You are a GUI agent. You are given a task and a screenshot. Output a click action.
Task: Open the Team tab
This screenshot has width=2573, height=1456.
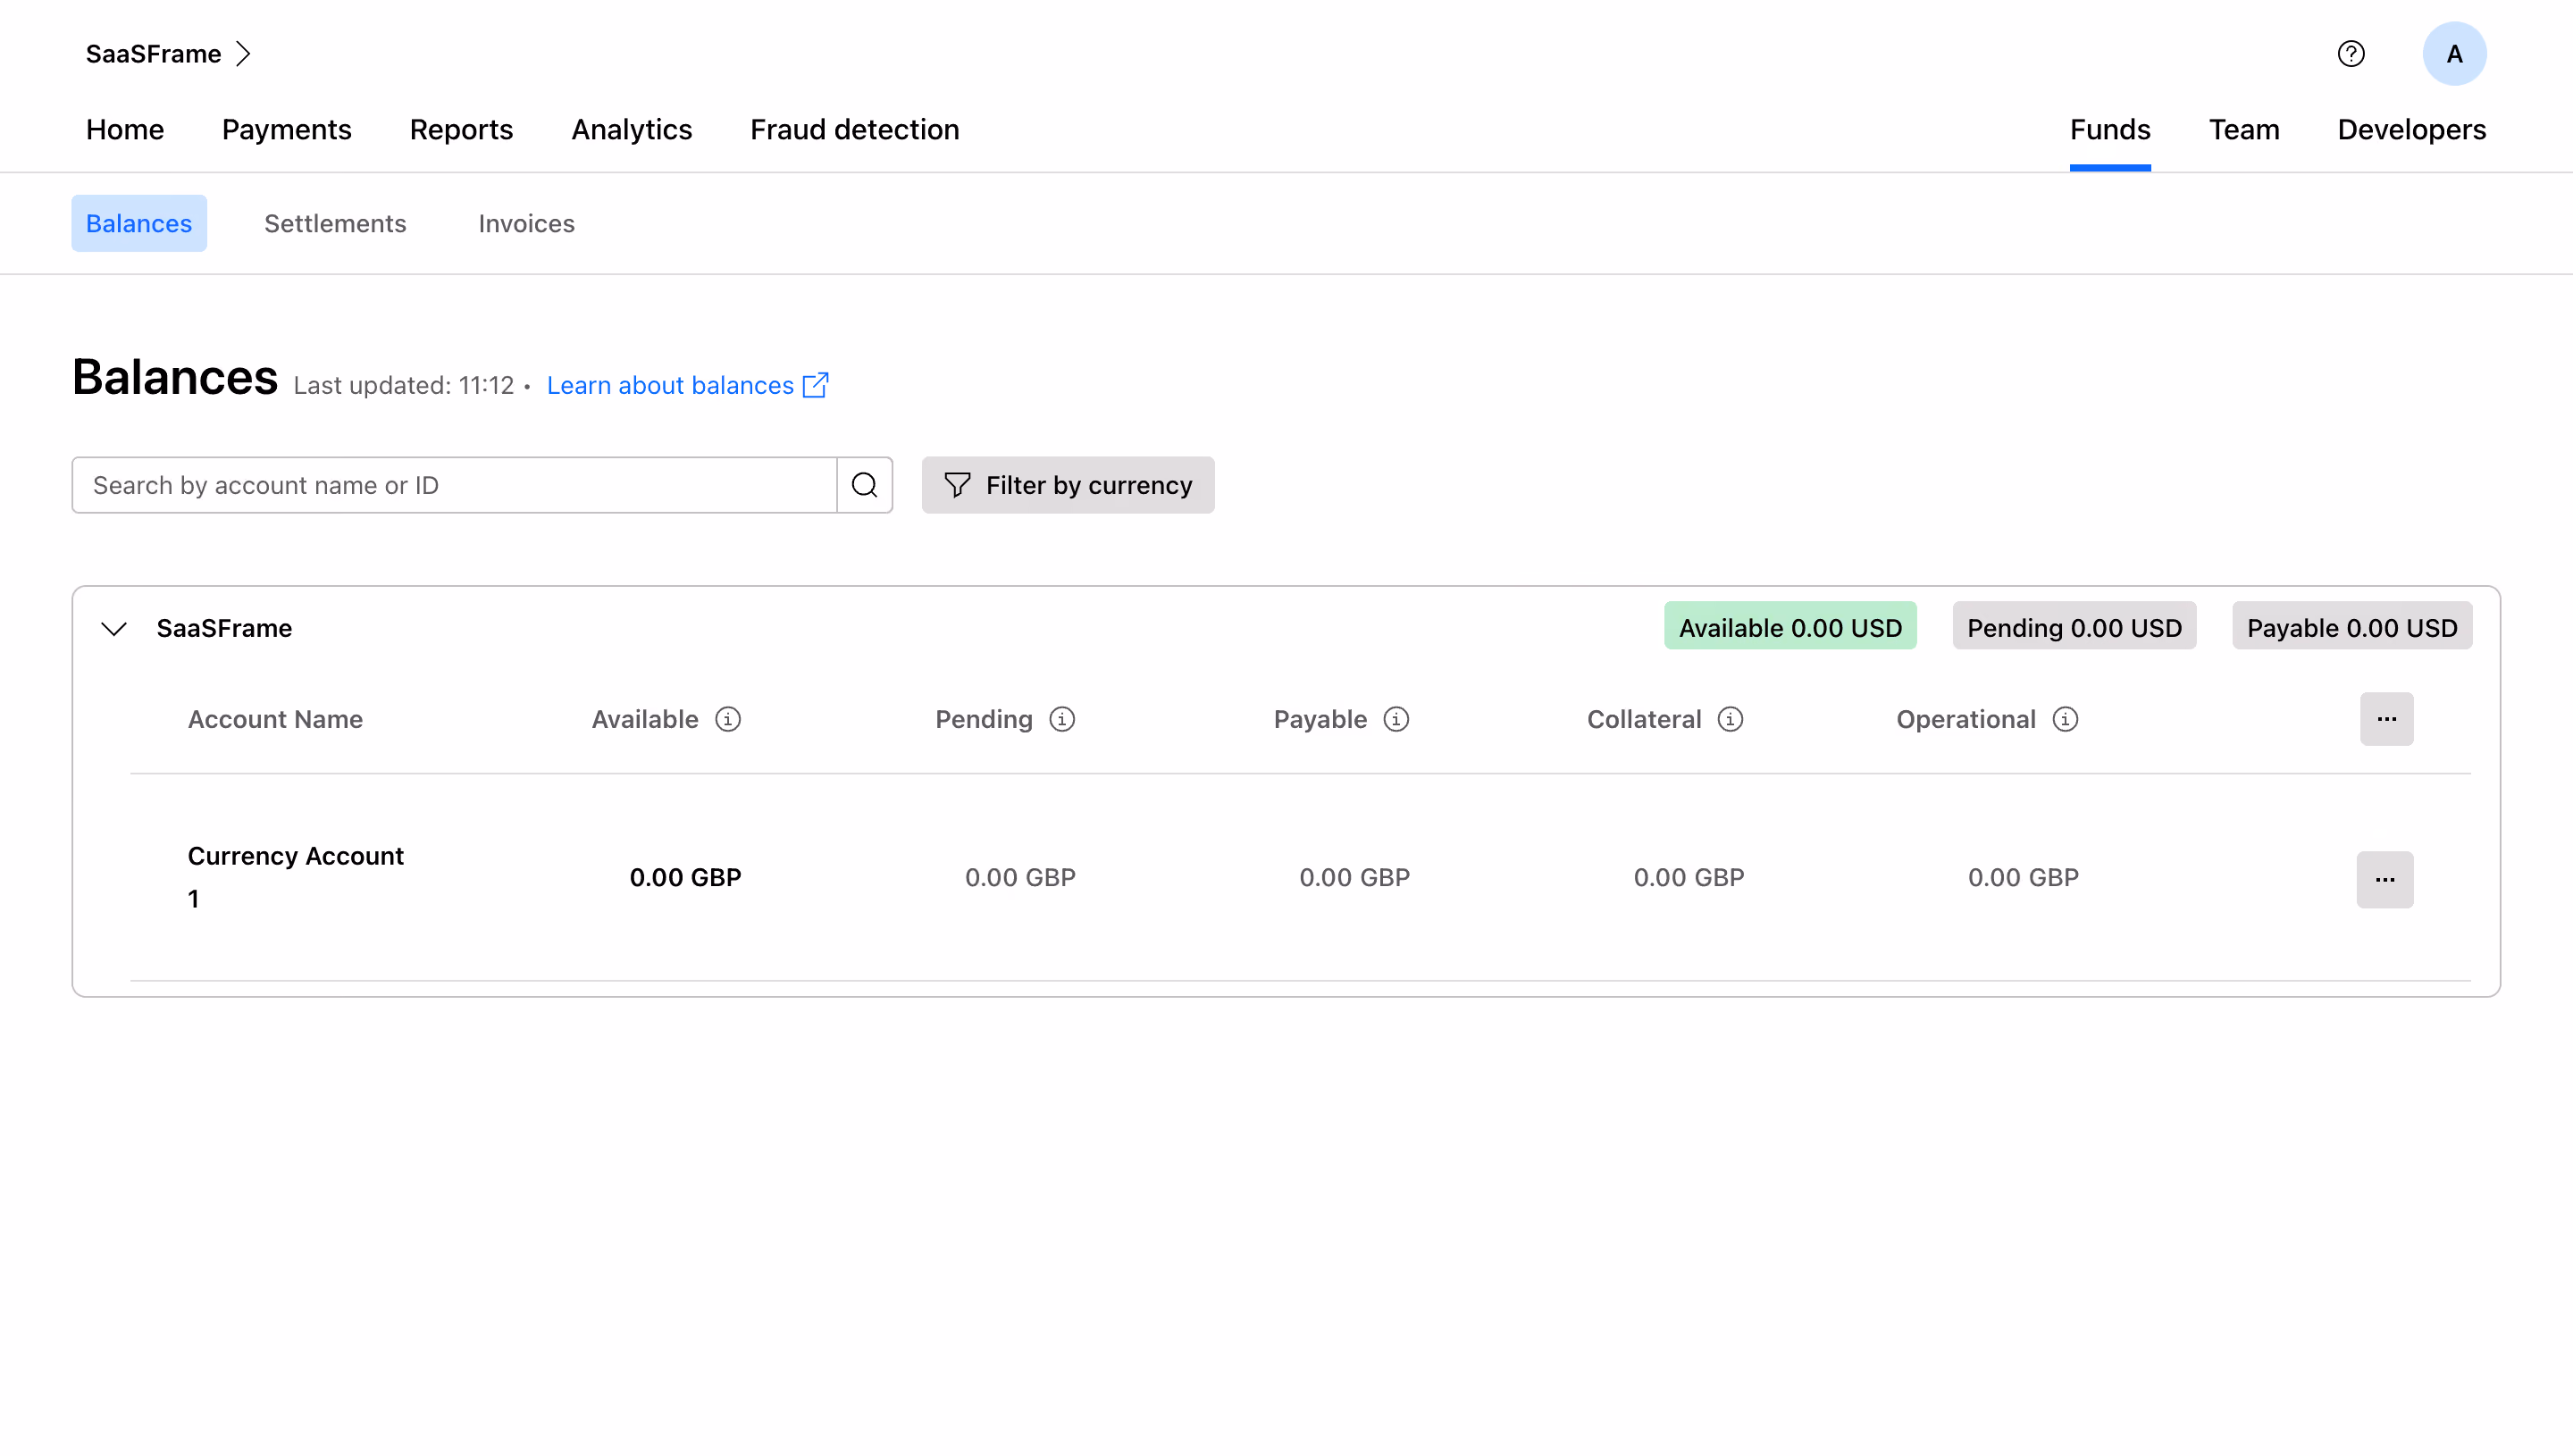click(2244, 130)
